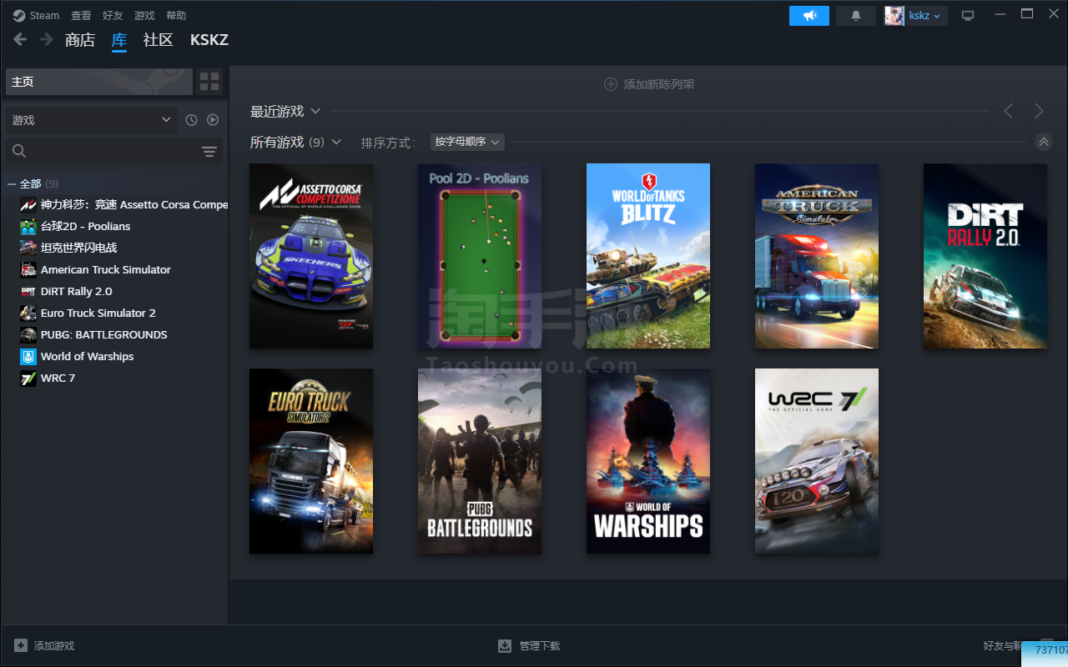1068x667 pixels.
Task: Open PUBG Battlegrounds cover
Action: [x=480, y=461]
